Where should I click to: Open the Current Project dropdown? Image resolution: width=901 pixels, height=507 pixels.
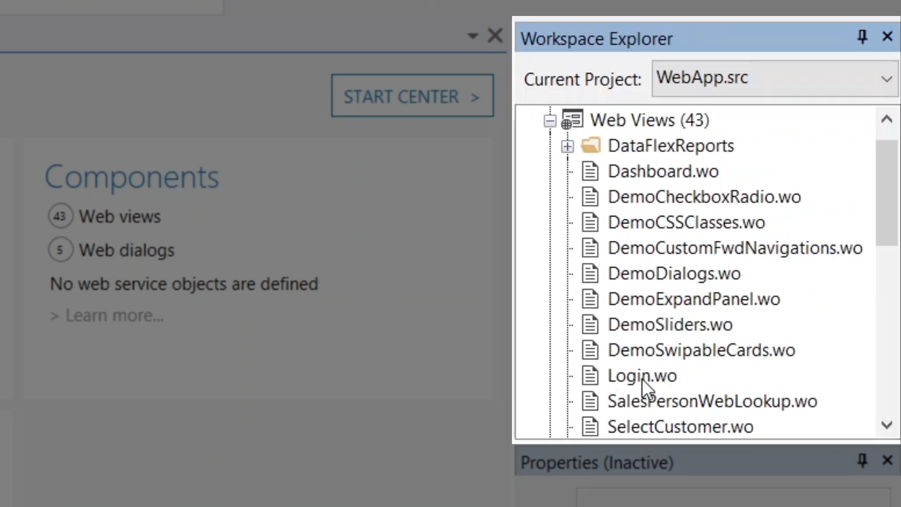point(886,79)
